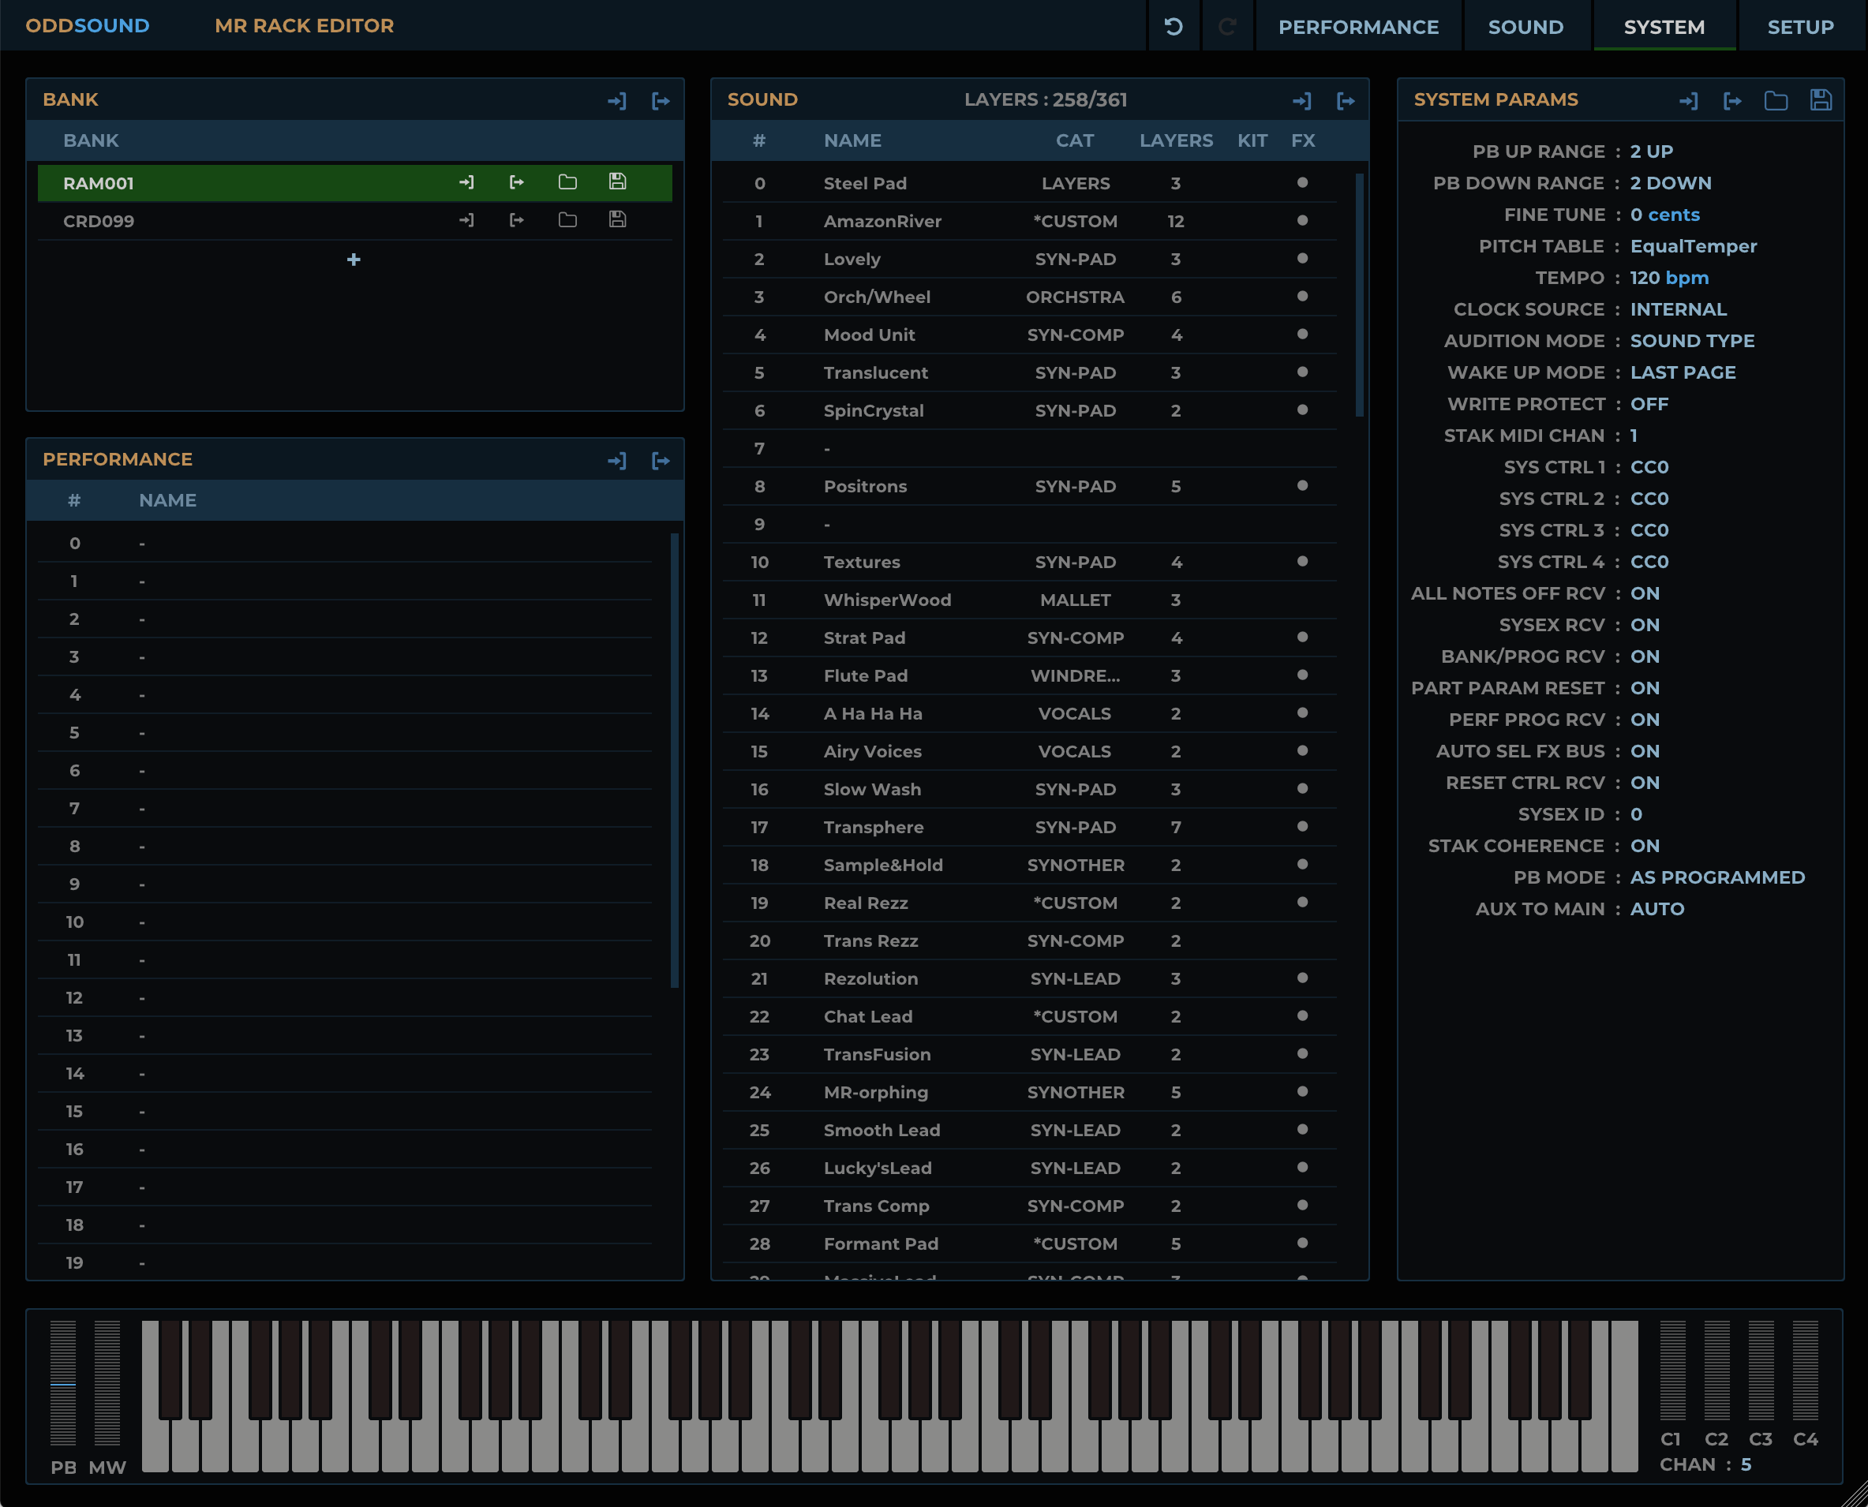1868x1507 pixels.
Task: Toggle ALL NOTES OFF RCV value
Action: pos(1645,593)
